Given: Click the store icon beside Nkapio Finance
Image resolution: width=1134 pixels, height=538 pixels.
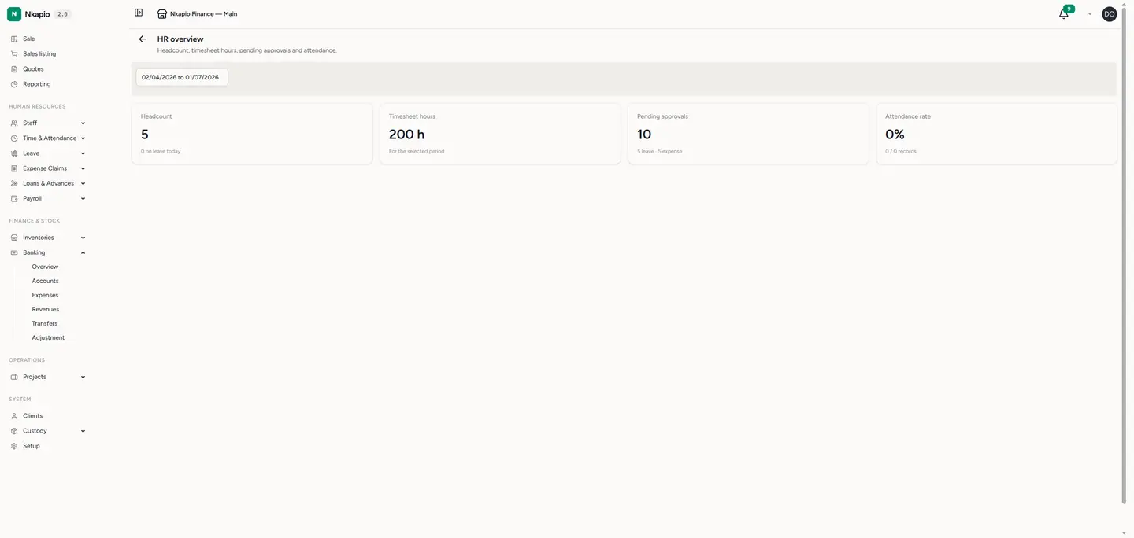Looking at the screenshot, I should (162, 13).
